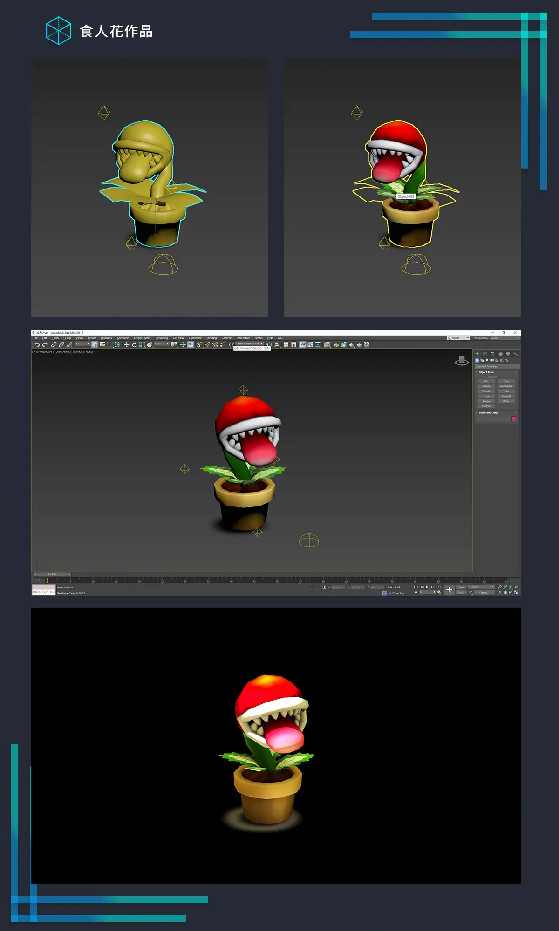
Task: Switch to Cameras category icon
Action: [x=492, y=360]
